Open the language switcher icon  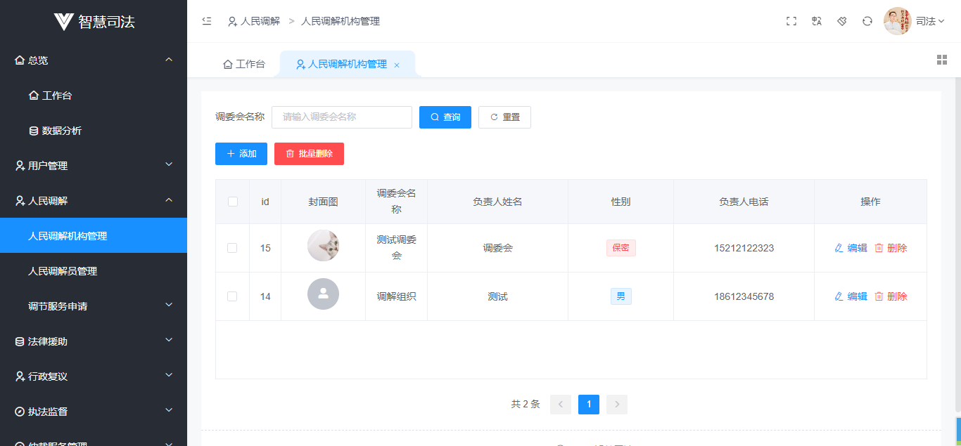pyautogui.click(x=816, y=21)
